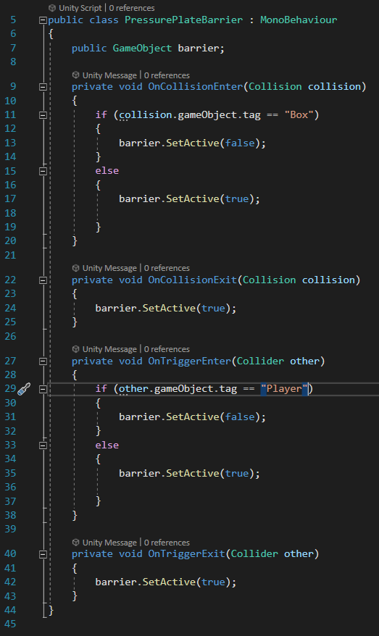Viewport: 379px width, 636px height.
Task: Click the Unity Message icon above OnCollisionExit
Action: click(75, 268)
